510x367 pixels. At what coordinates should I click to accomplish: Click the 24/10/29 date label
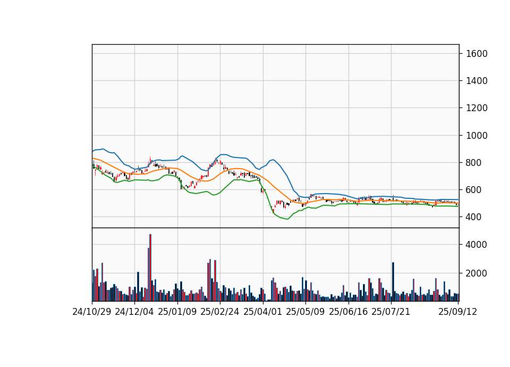92,312
